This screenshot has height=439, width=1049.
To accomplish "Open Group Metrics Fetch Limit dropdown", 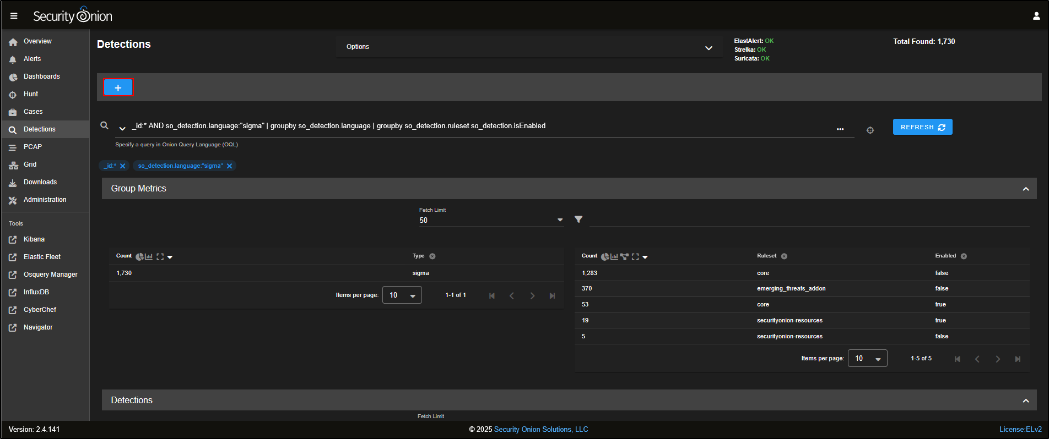I will coord(490,220).
